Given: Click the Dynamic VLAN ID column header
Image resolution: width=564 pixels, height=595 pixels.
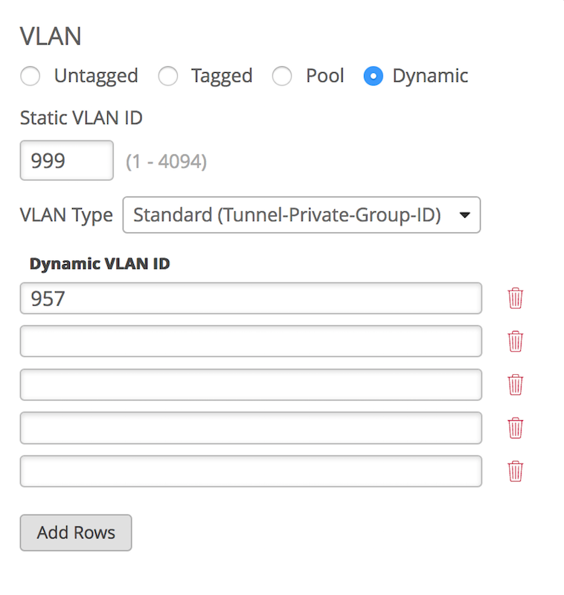Looking at the screenshot, I should click(100, 263).
